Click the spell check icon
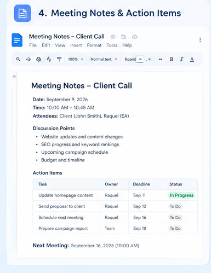Image resolution: width=211 pixels, height=273 pixels. click(49, 59)
